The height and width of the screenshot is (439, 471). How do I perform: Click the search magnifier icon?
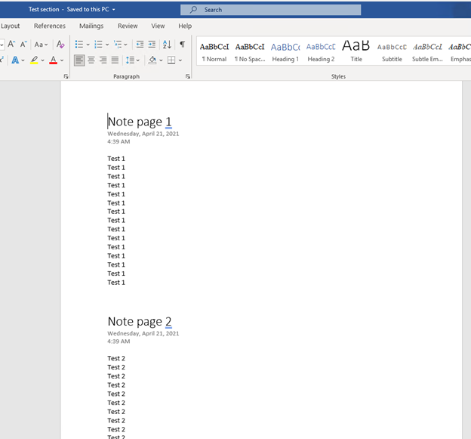pos(193,10)
